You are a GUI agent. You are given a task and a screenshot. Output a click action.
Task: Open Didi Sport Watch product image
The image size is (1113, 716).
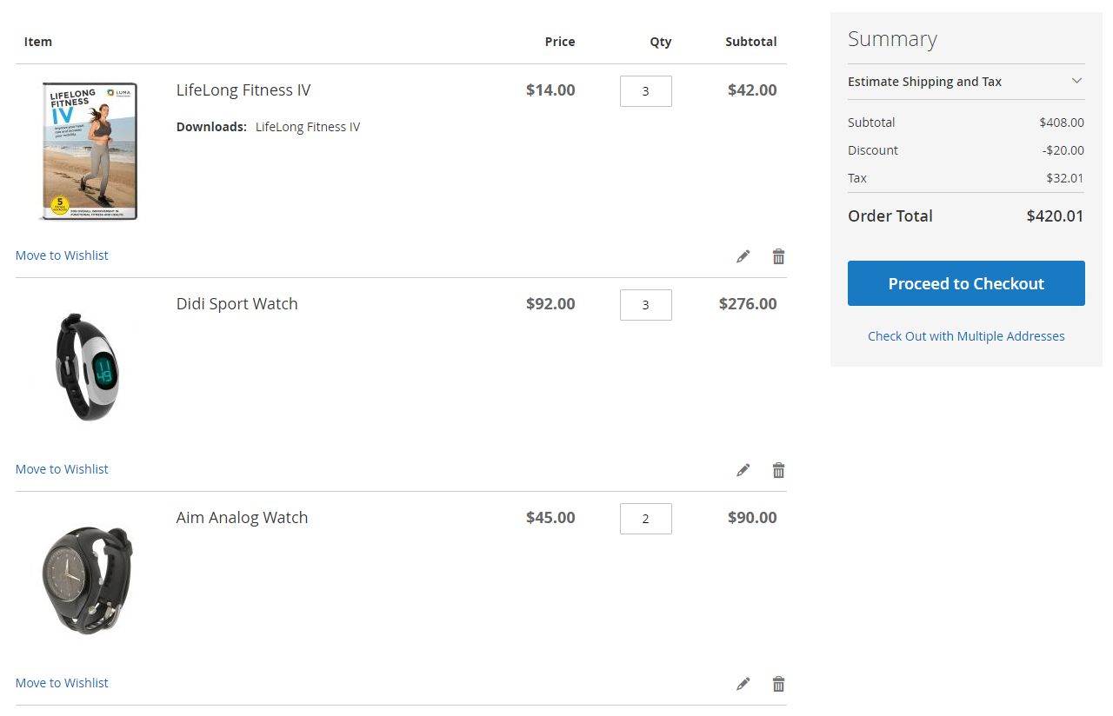(89, 367)
